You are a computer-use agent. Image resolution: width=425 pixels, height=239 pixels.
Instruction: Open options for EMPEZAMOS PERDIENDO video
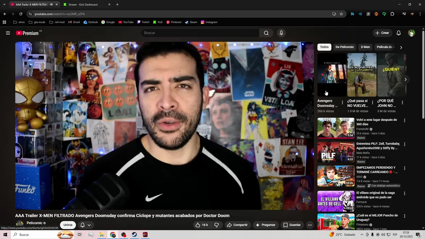(404, 168)
